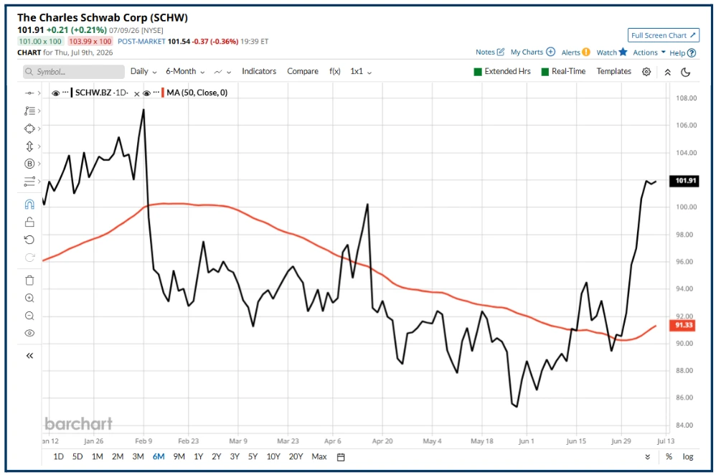This screenshot has width=716, height=475.
Task: Open the Compare menu
Action: pos(303,71)
